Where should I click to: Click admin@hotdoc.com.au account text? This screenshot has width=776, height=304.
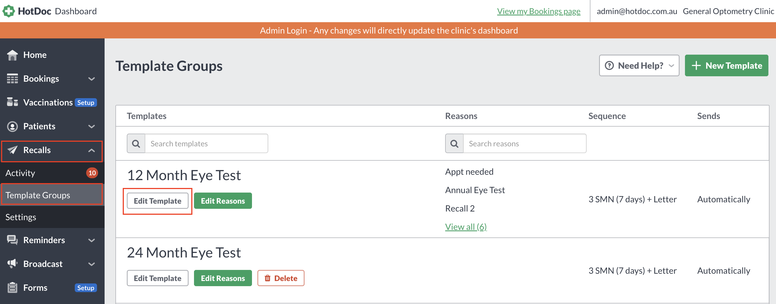click(637, 11)
